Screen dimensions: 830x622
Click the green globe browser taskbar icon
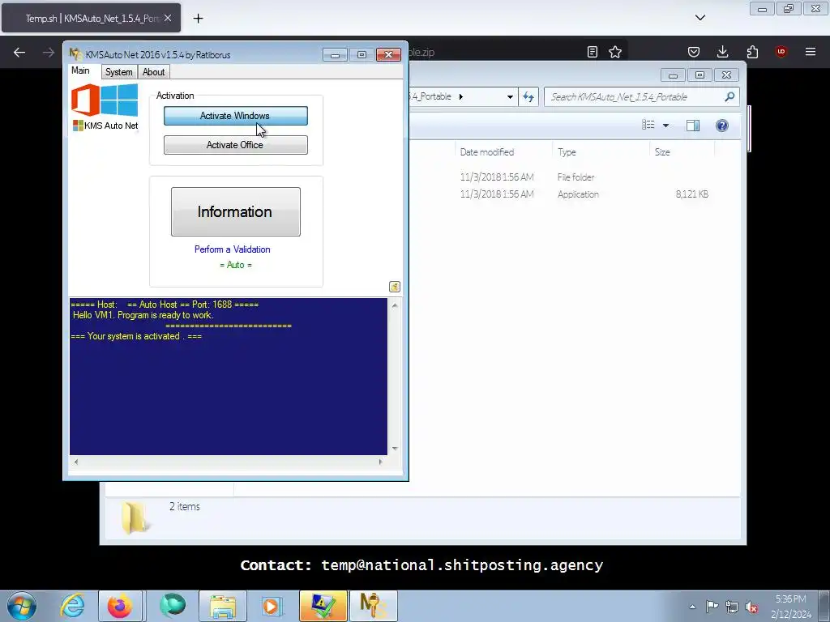click(x=173, y=606)
